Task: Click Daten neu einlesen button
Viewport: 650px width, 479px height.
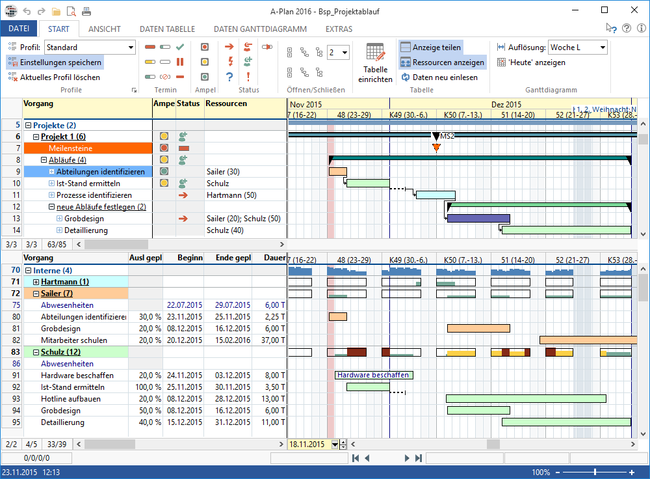Action: pos(439,77)
